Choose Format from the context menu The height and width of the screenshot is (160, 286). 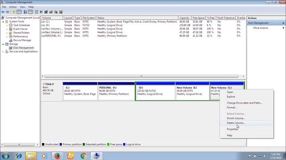click(231, 108)
